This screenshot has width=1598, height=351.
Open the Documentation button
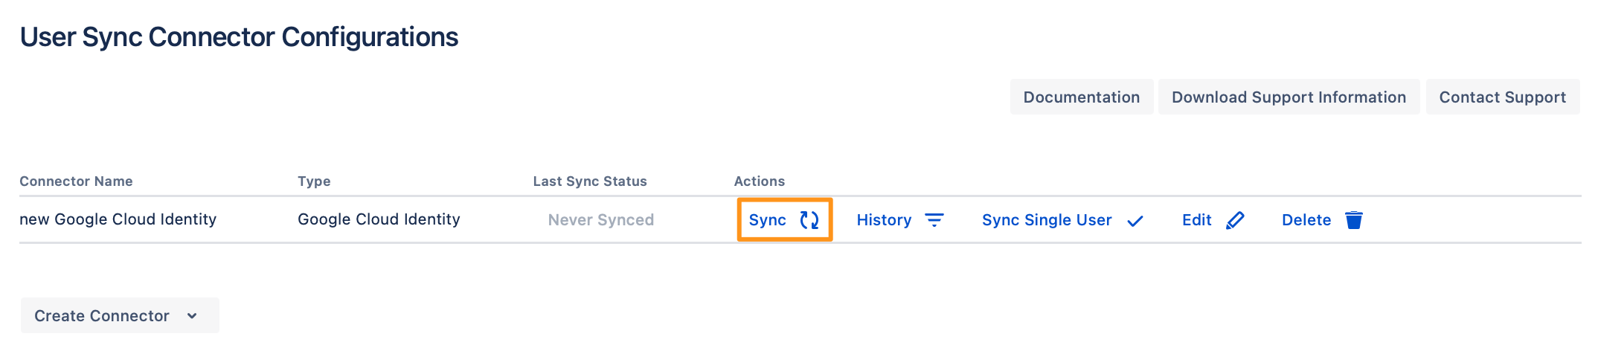1082,97
